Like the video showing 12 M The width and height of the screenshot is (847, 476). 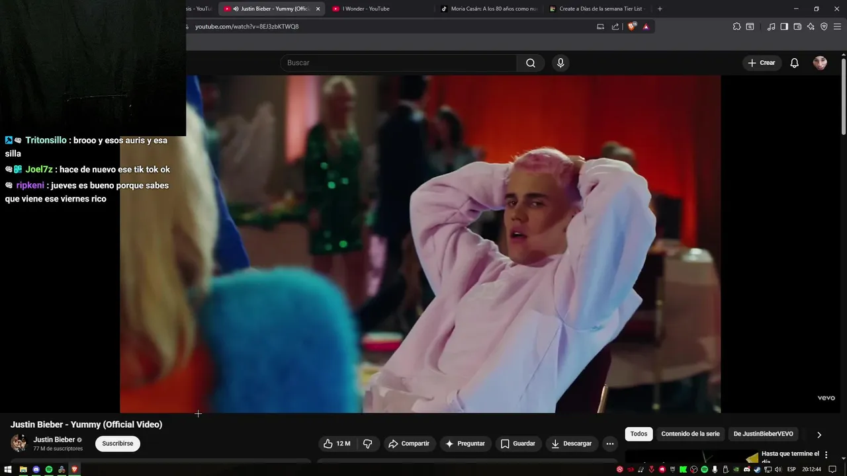(337, 444)
